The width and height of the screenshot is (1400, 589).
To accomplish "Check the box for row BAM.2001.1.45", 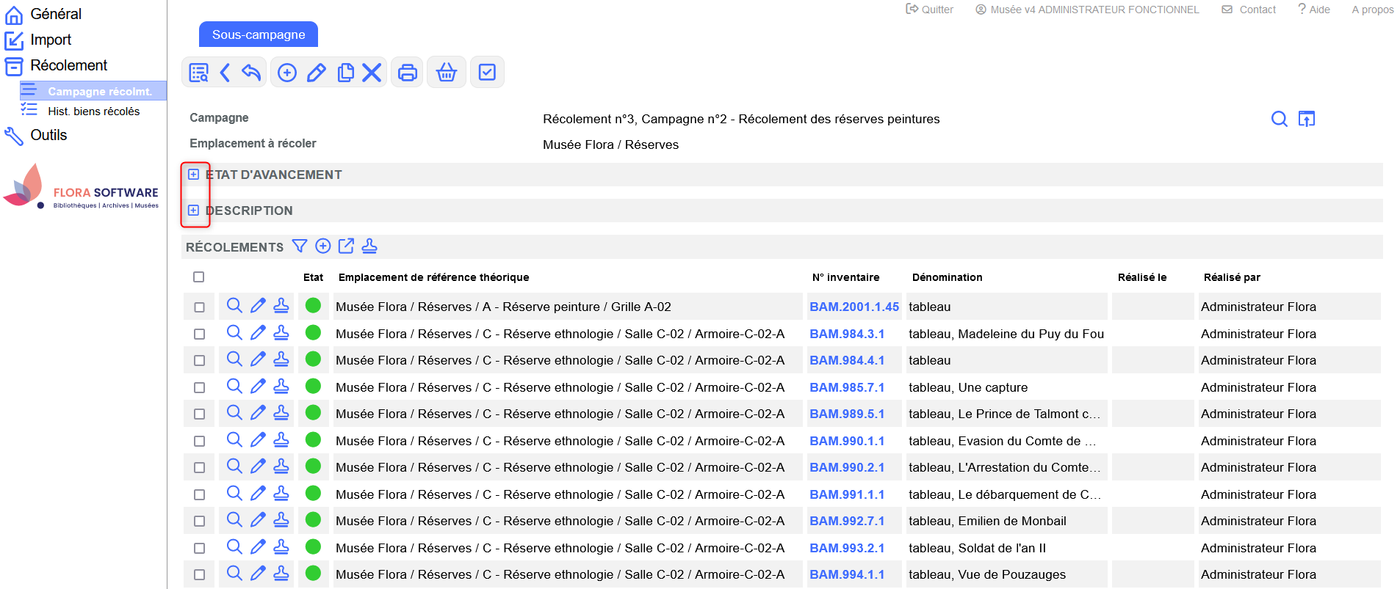I will 199,307.
